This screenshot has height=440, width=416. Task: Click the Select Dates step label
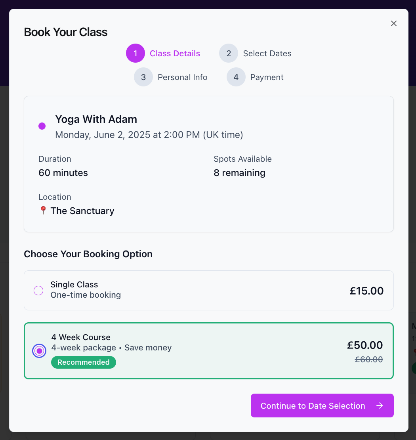tap(267, 53)
